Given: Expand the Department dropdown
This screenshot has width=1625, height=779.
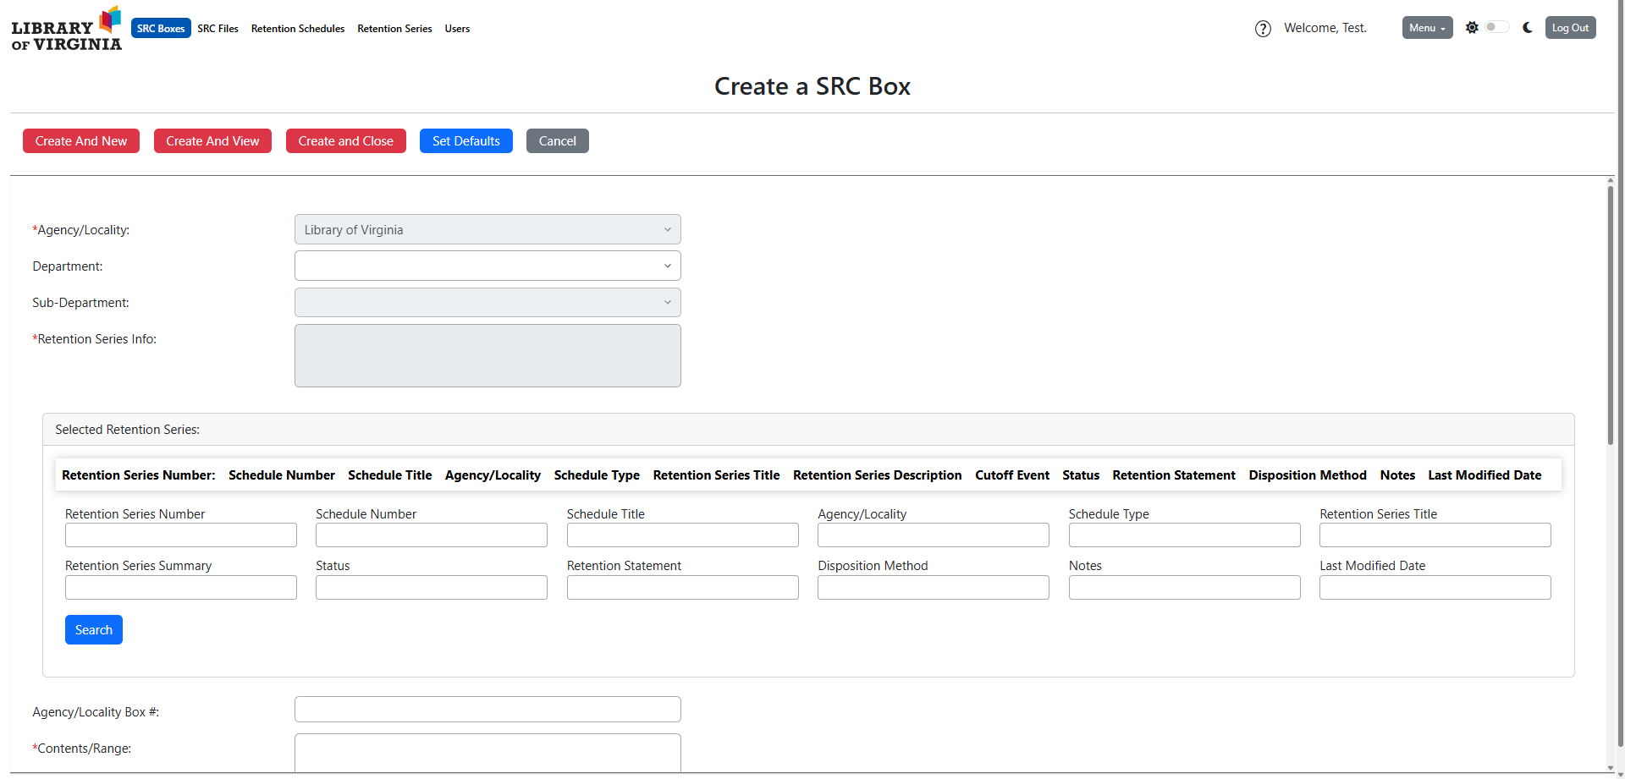Looking at the screenshot, I should click(x=487, y=266).
